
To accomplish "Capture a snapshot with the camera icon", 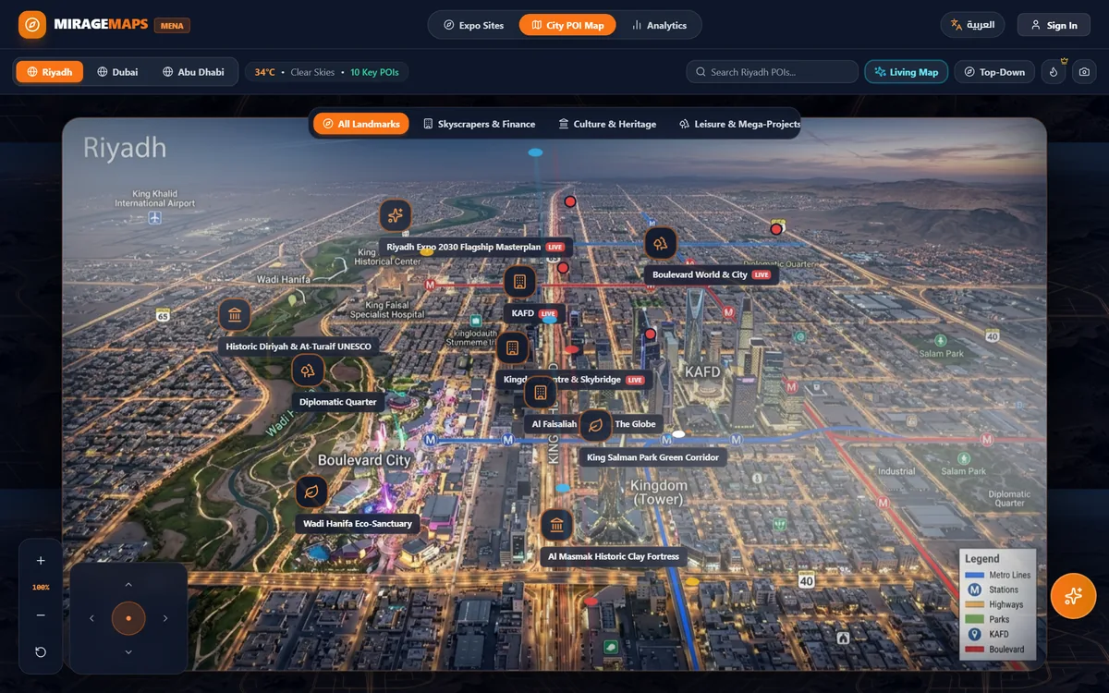I will point(1085,72).
